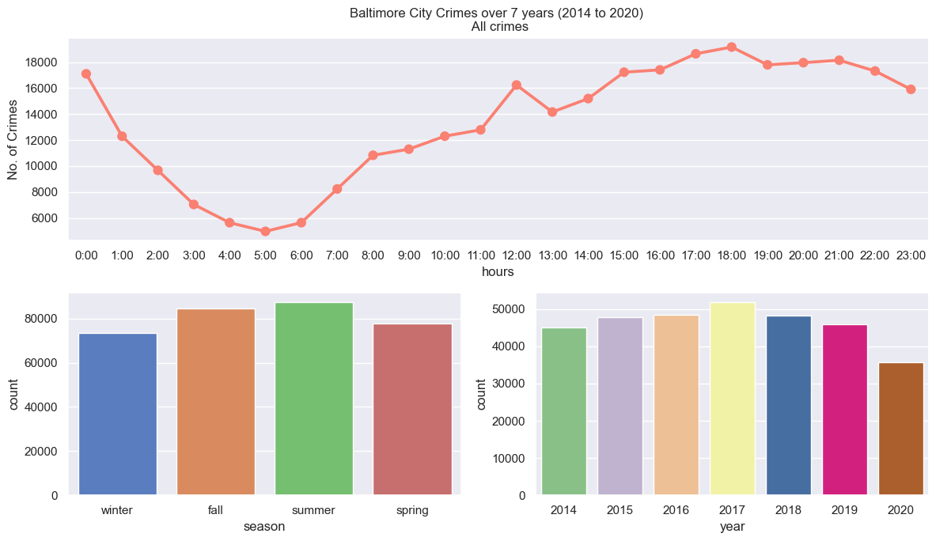This screenshot has width=936, height=541.
Task: Click the 'No. of Crimes' y-axis label
Action: [x=13, y=140]
